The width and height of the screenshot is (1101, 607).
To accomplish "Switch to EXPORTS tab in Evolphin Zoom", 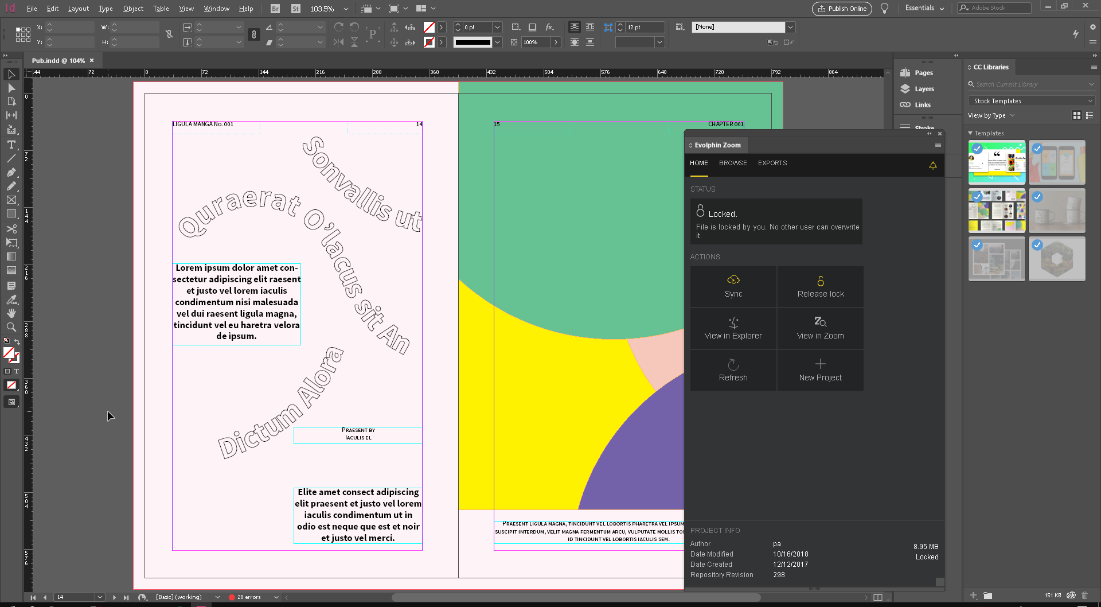I will (x=772, y=163).
